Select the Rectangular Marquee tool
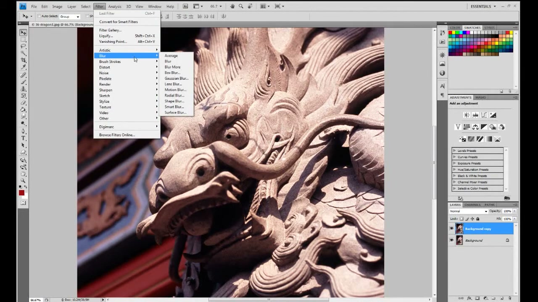 (x=24, y=39)
